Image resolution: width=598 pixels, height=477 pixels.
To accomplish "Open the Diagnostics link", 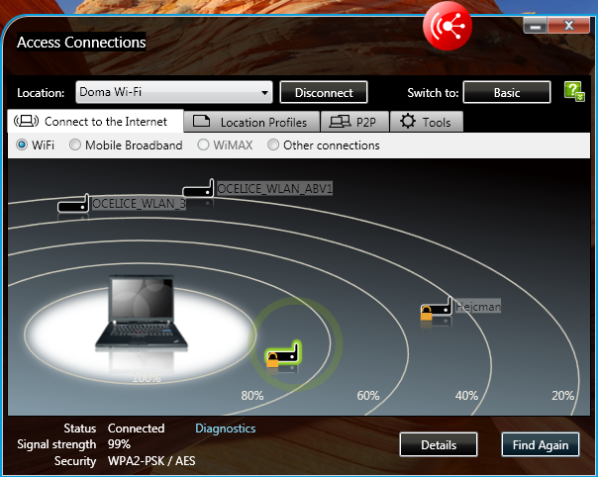I will click(225, 429).
